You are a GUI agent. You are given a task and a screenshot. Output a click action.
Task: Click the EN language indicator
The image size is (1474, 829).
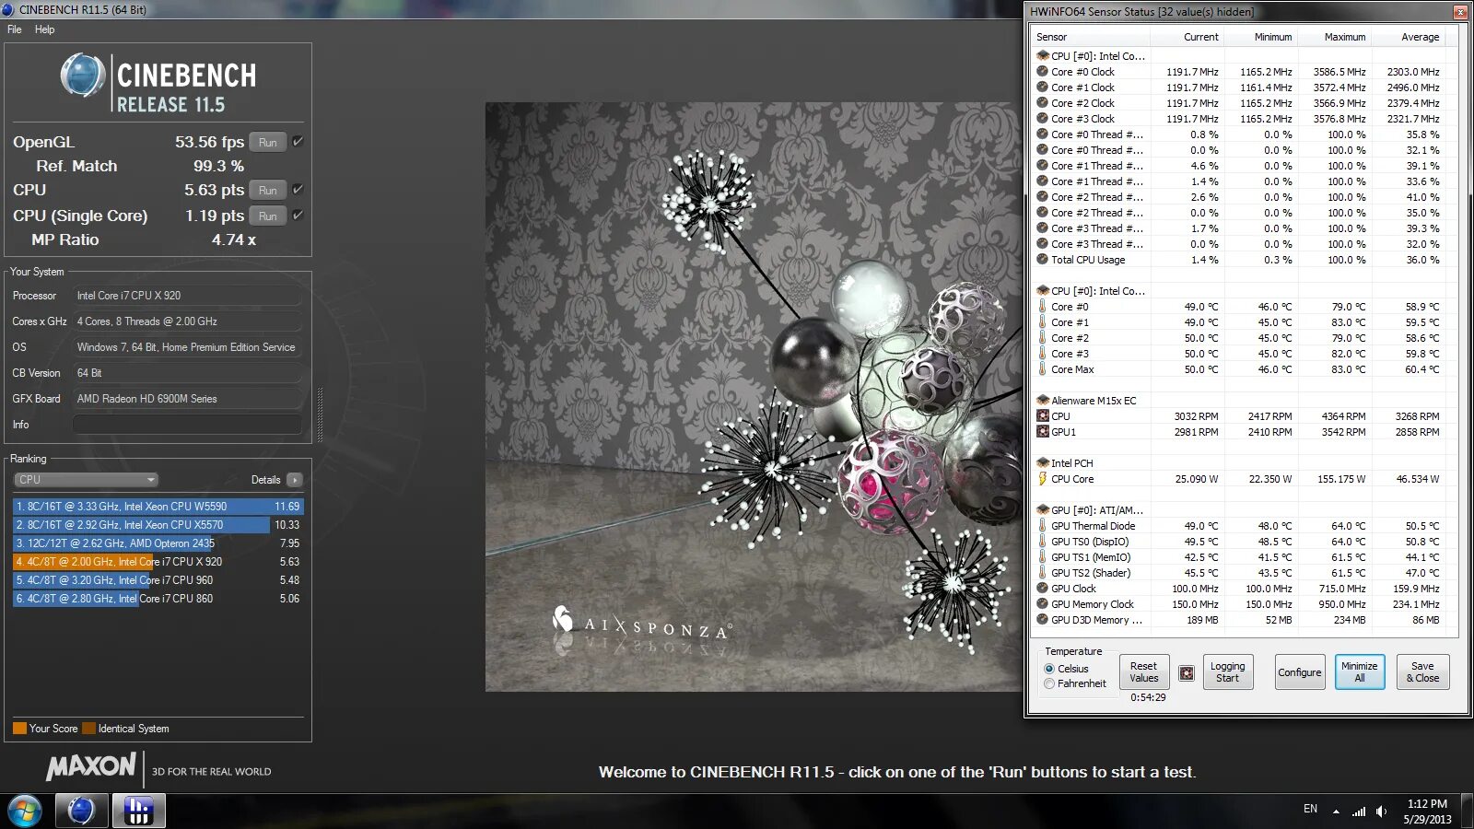pos(1310,809)
